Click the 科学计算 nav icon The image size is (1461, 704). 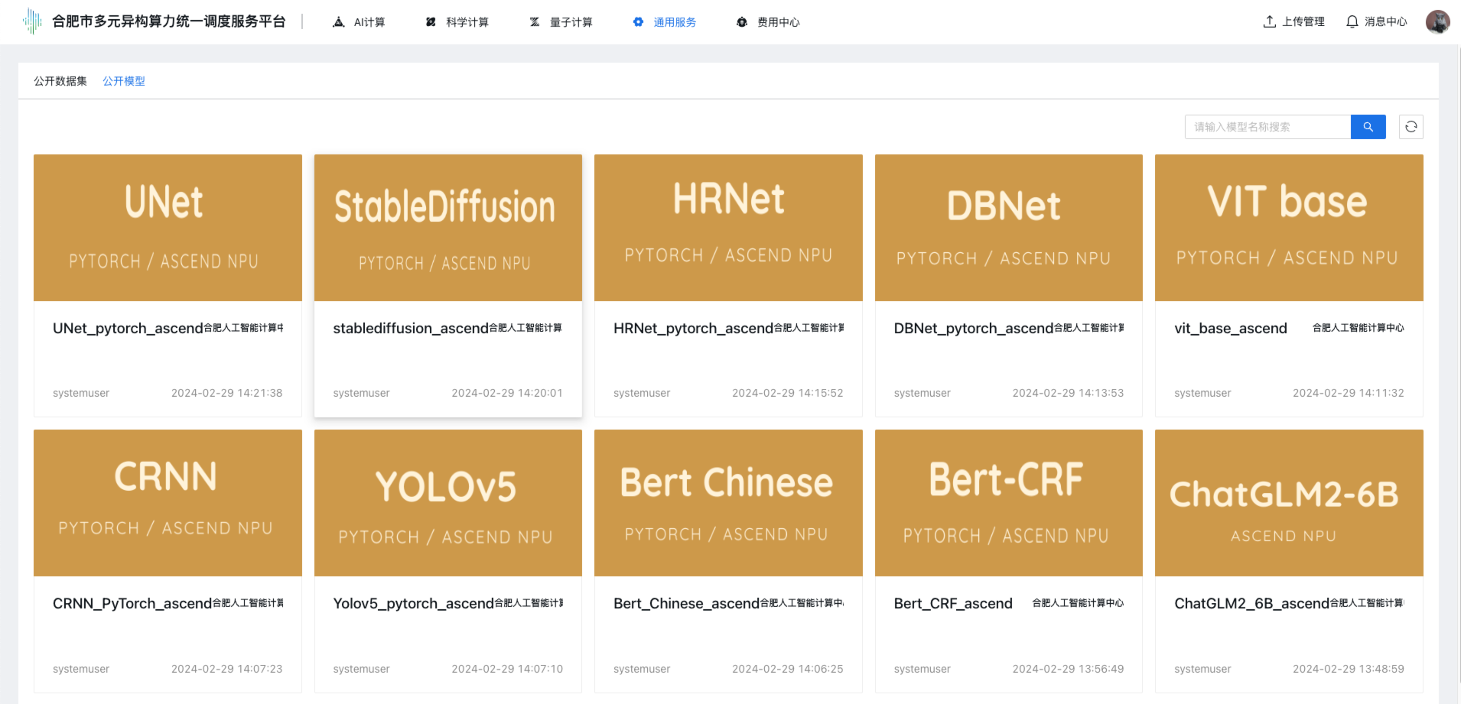tap(431, 22)
